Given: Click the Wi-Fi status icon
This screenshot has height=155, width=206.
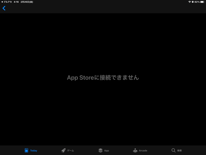Looking at the screenshot, I should 190,2.
